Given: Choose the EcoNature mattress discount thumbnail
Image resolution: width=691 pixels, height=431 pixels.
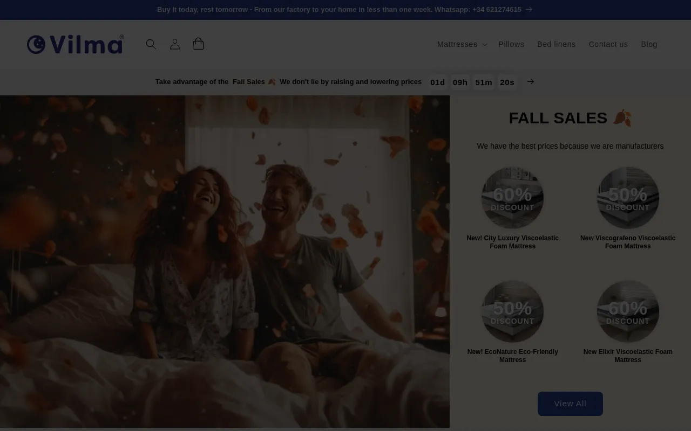Looking at the screenshot, I should click(x=512, y=311).
